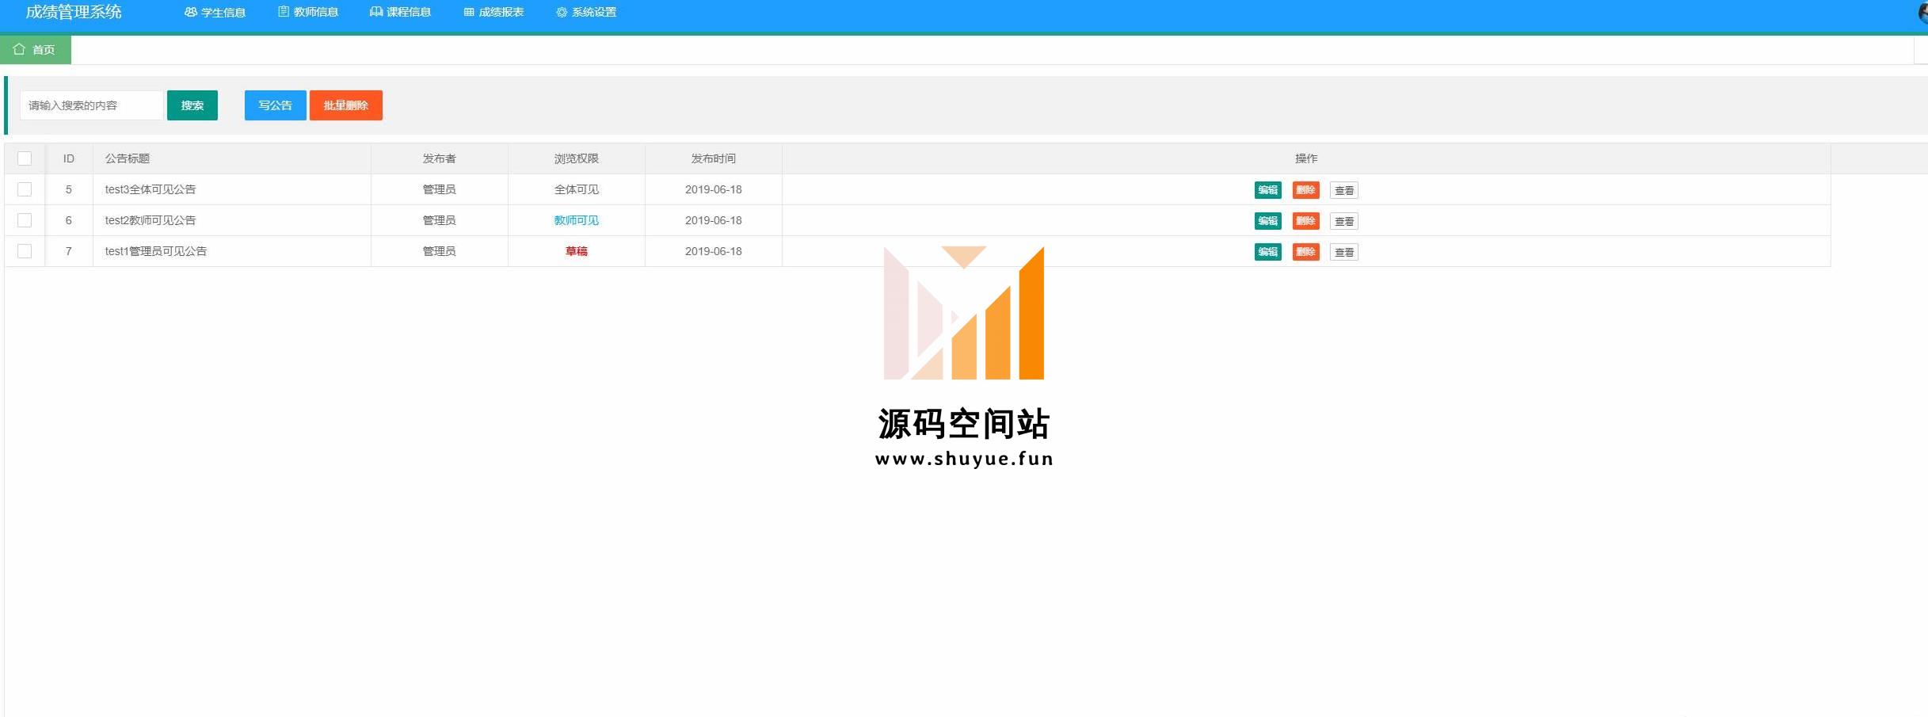Check the box for announcement ID 5

point(25,189)
